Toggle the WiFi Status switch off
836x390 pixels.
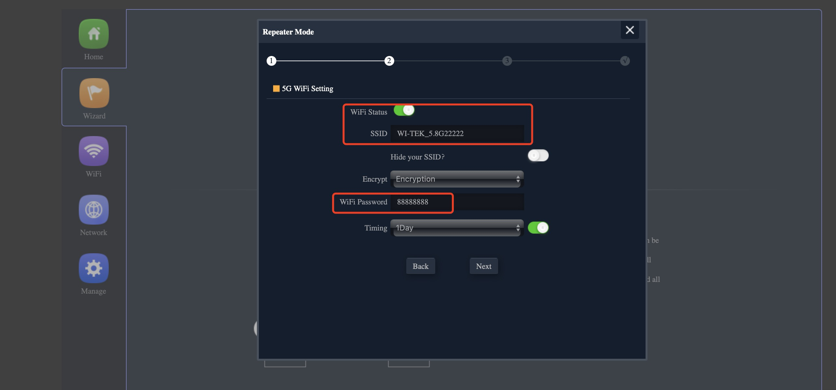(x=404, y=110)
